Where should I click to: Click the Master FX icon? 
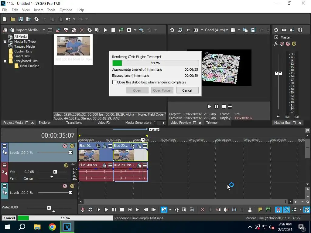coord(276,44)
